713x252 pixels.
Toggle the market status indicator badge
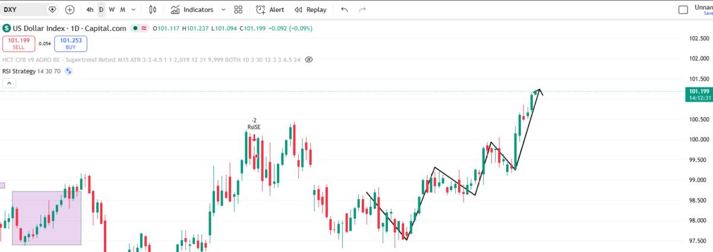140,28
